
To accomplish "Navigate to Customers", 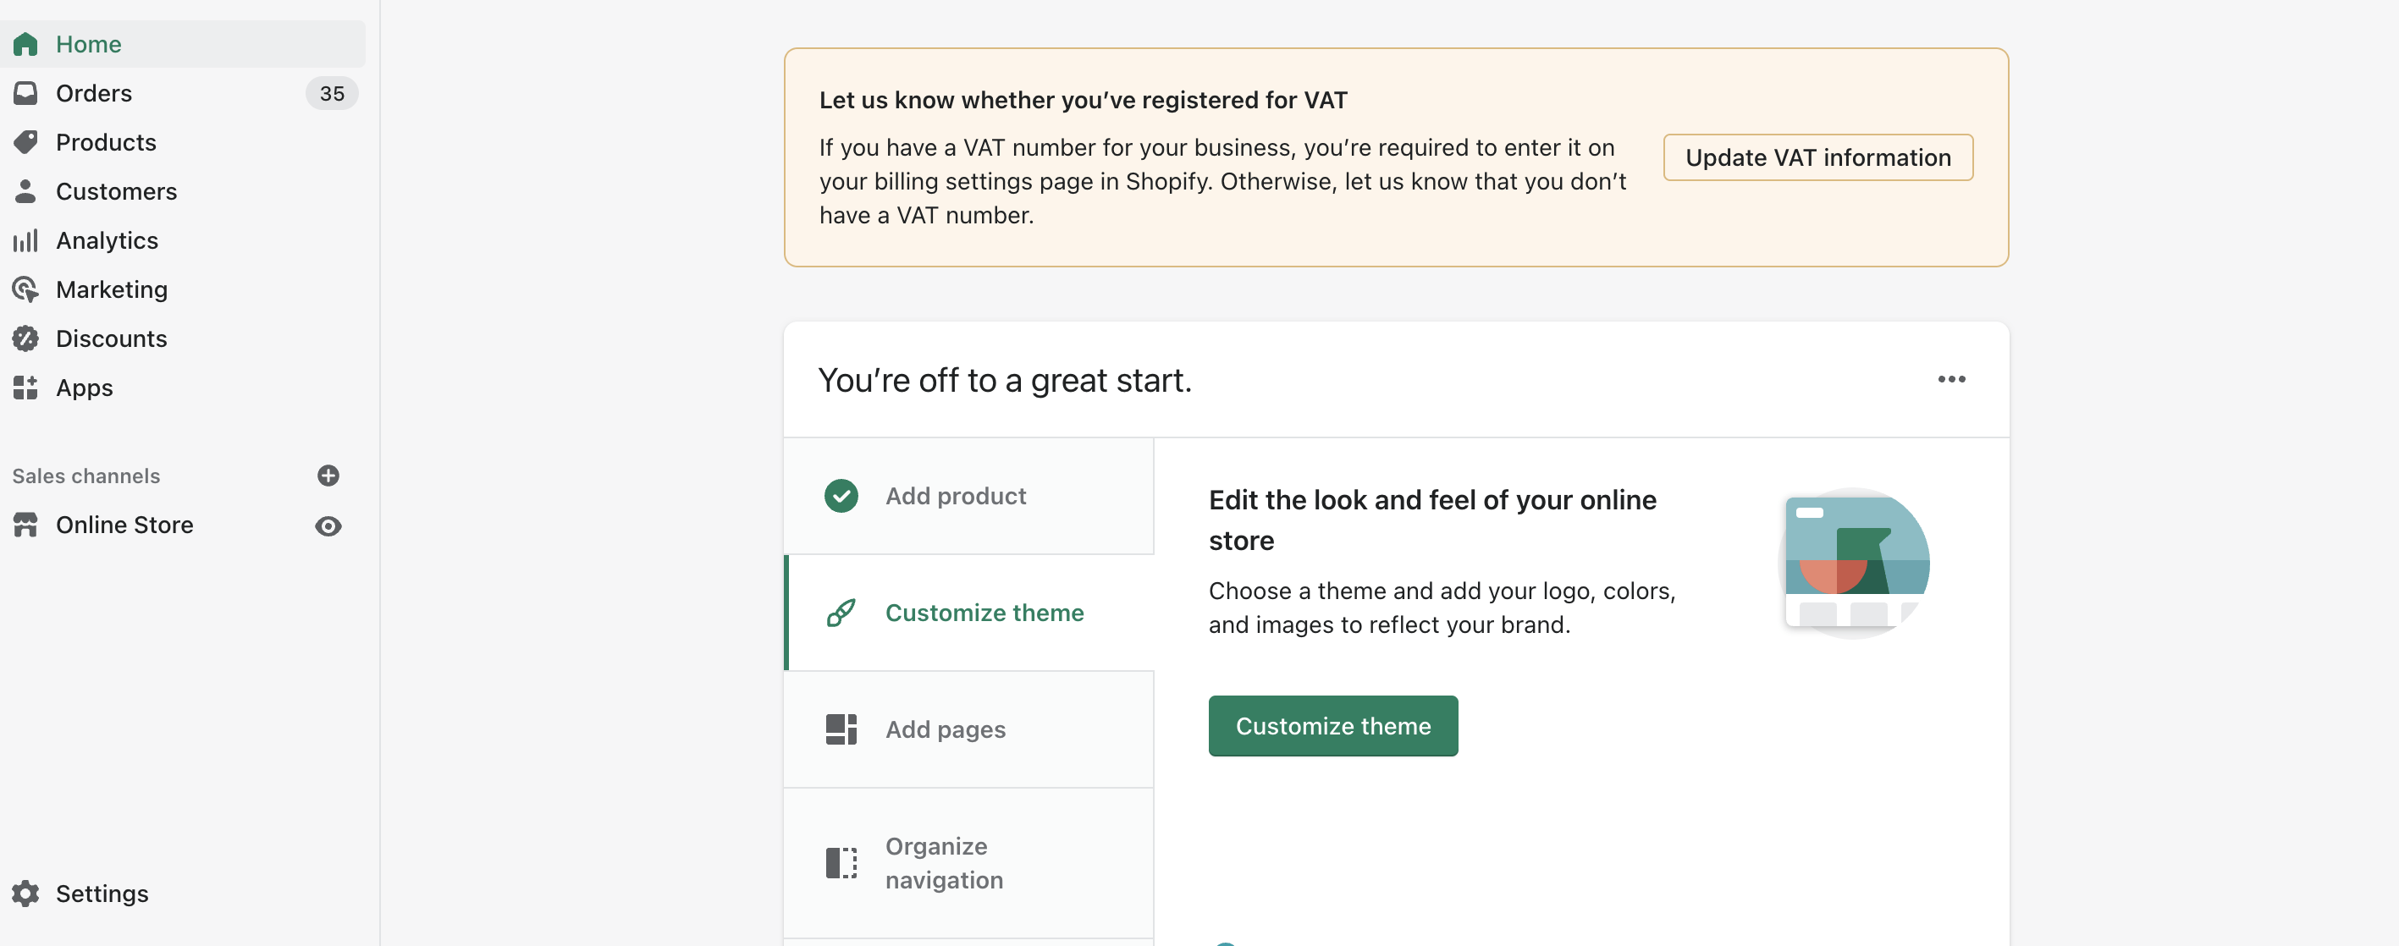I will (183, 191).
